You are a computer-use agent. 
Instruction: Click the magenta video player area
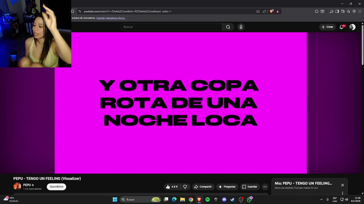coord(181,103)
